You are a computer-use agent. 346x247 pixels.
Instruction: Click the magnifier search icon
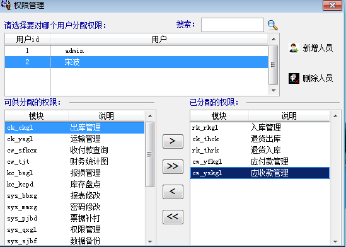pos(272,25)
